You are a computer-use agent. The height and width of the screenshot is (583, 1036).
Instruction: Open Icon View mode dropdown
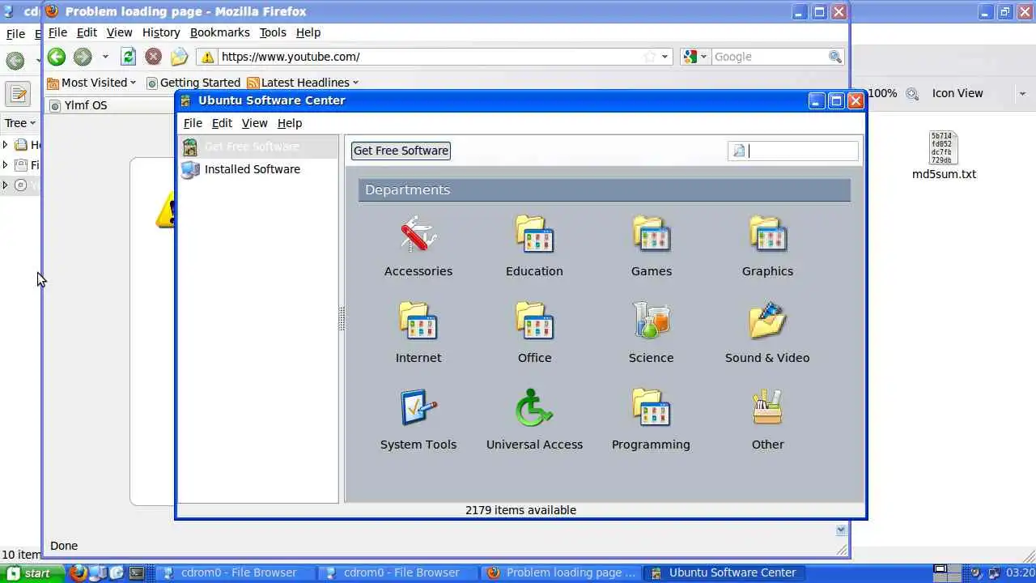pos(979,93)
